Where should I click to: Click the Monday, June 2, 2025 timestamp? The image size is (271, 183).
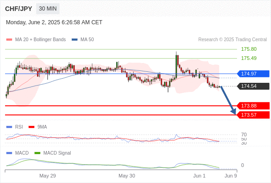tap(54, 22)
